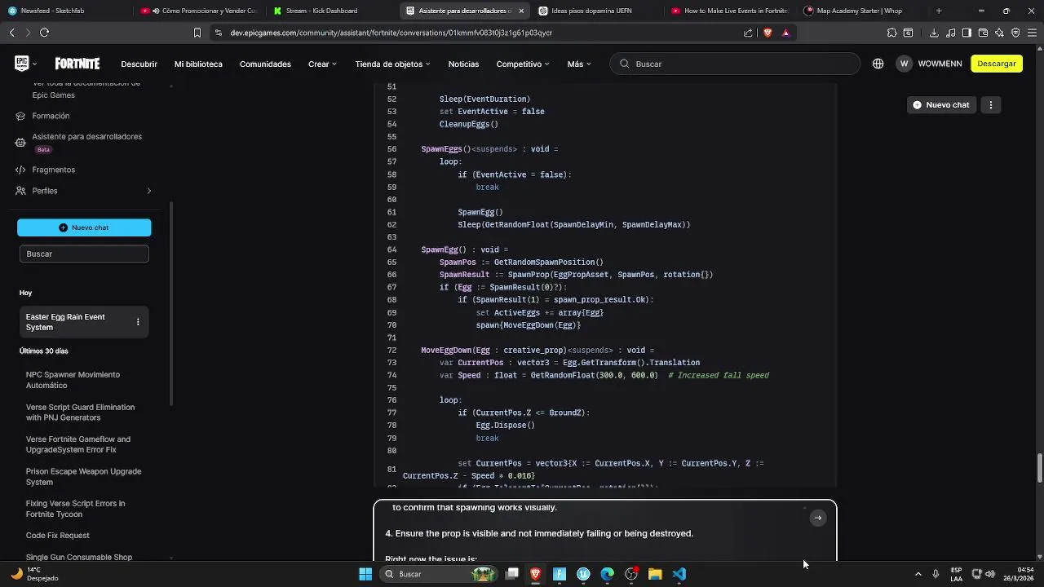Open Comunidades in the navigation

(265, 64)
